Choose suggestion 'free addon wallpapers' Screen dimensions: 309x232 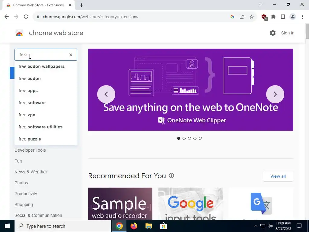click(46, 66)
